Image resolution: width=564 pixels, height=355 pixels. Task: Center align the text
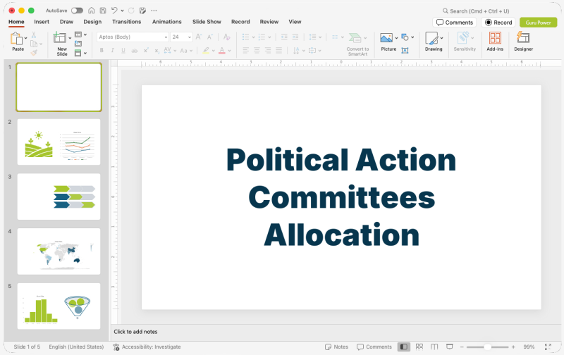pos(257,50)
